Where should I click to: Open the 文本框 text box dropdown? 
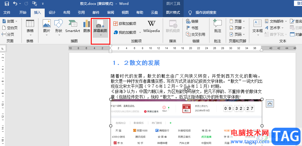click(258, 28)
